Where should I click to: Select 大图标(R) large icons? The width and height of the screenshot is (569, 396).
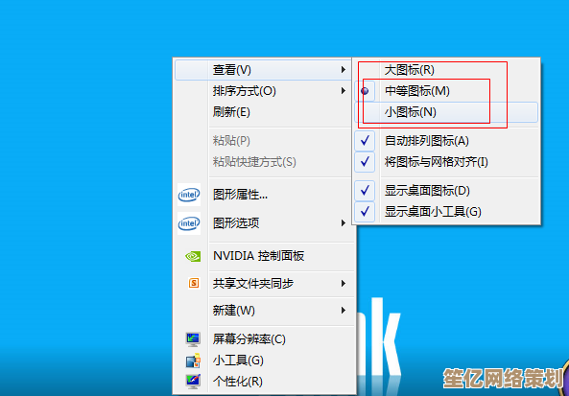446,70
